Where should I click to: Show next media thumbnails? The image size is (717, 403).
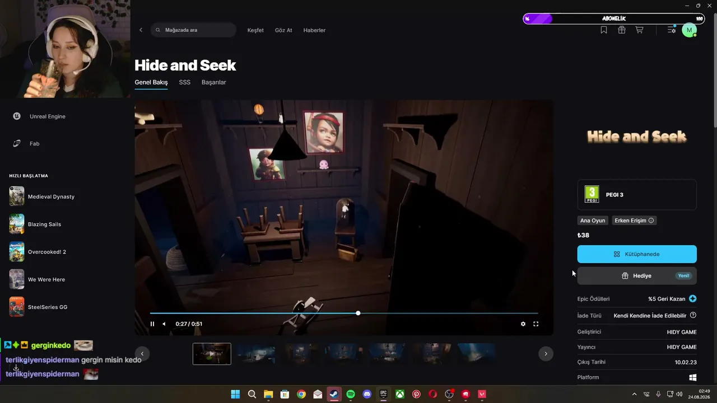pyautogui.click(x=546, y=354)
